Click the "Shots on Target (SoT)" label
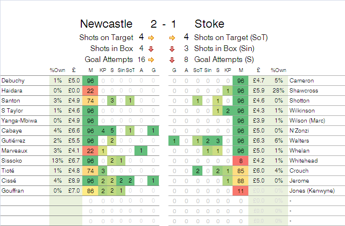 pos(225,37)
